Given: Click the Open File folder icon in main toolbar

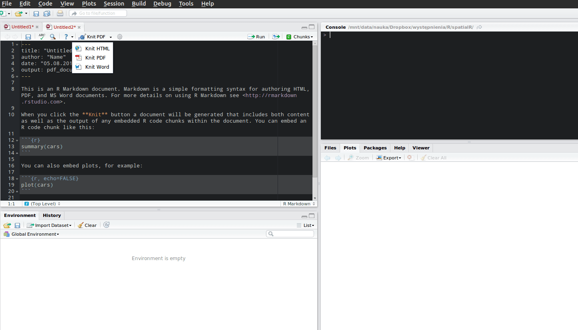Looking at the screenshot, I should [18, 13].
